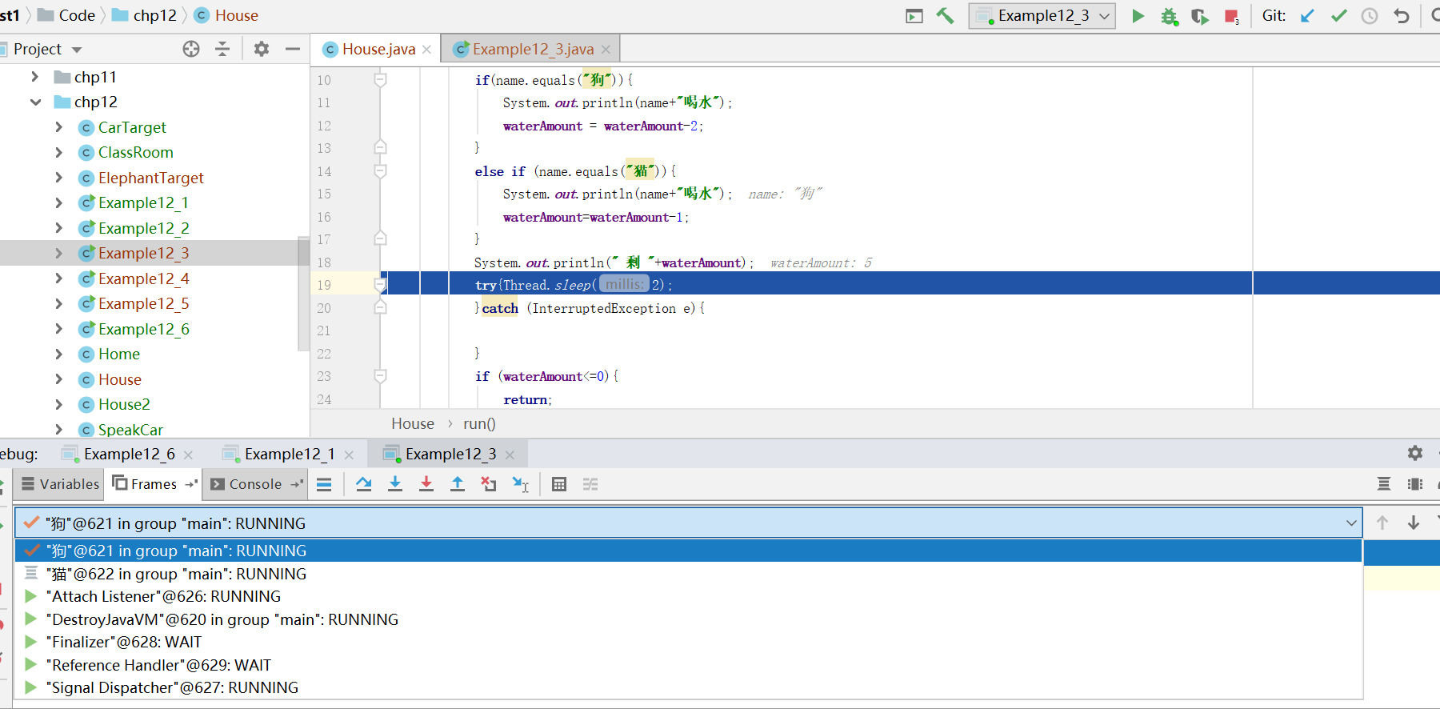Screen dimensions: 1440x709
Task: Toggle fold marker at line 23
Action: point(381,376)
